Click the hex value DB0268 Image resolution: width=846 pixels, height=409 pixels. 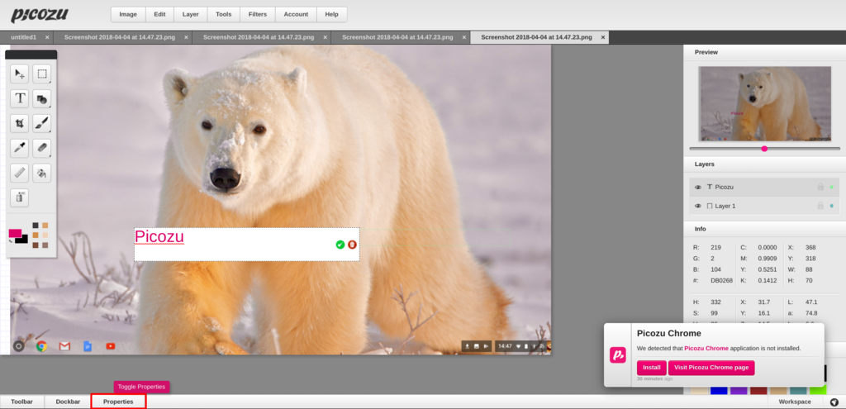[721, 281]
